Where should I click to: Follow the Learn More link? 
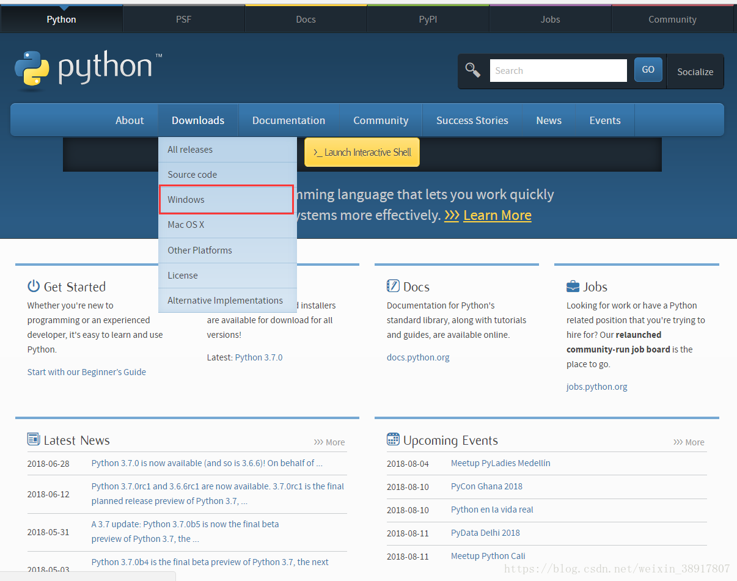click(497, 215)
